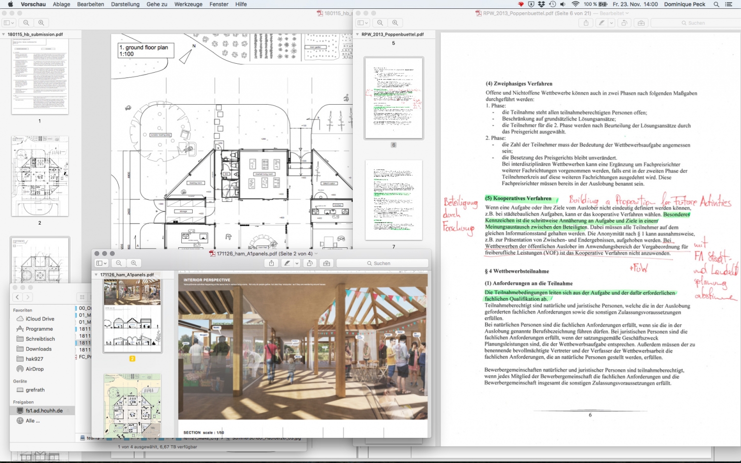Rotate the page in the 171126_ham_A1panels window
This screenshot has width=741, height=463.
click(310, 264)
